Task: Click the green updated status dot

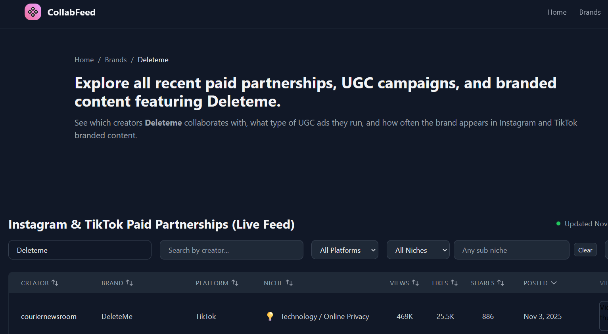Action: (559, 223)
